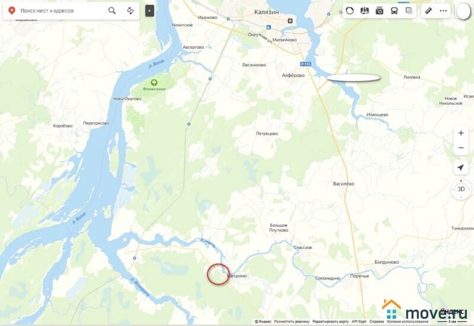Open the 'Справка' footer link

376,321
